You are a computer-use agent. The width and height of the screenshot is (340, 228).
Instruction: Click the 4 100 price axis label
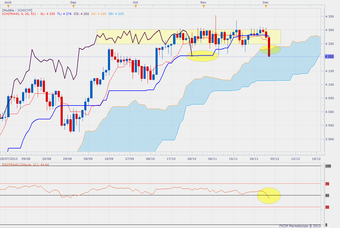pos(329,85)
